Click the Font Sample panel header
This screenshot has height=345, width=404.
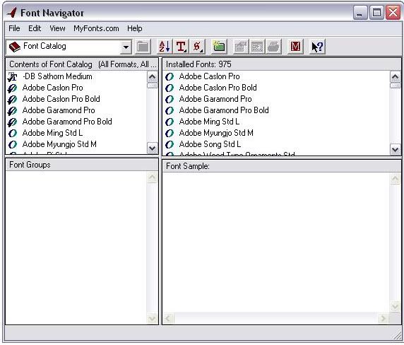pos(281,166)
